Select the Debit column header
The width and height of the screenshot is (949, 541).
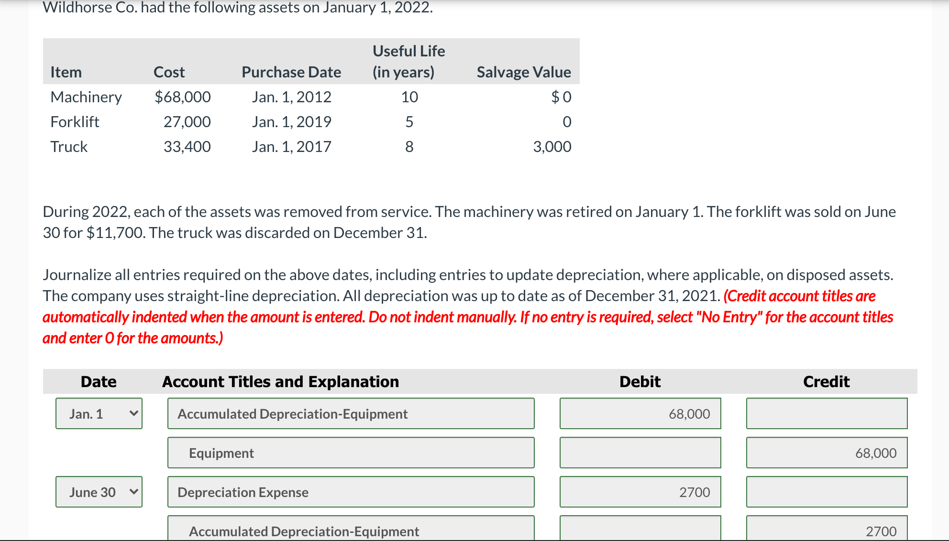click(x=640, y=381)
